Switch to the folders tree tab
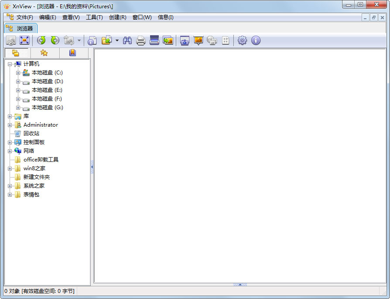390x299 pixels. click(x=16, y=53)
